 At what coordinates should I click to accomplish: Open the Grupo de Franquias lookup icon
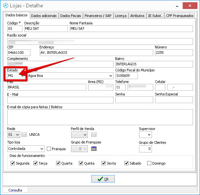click(x=94, y=149)
